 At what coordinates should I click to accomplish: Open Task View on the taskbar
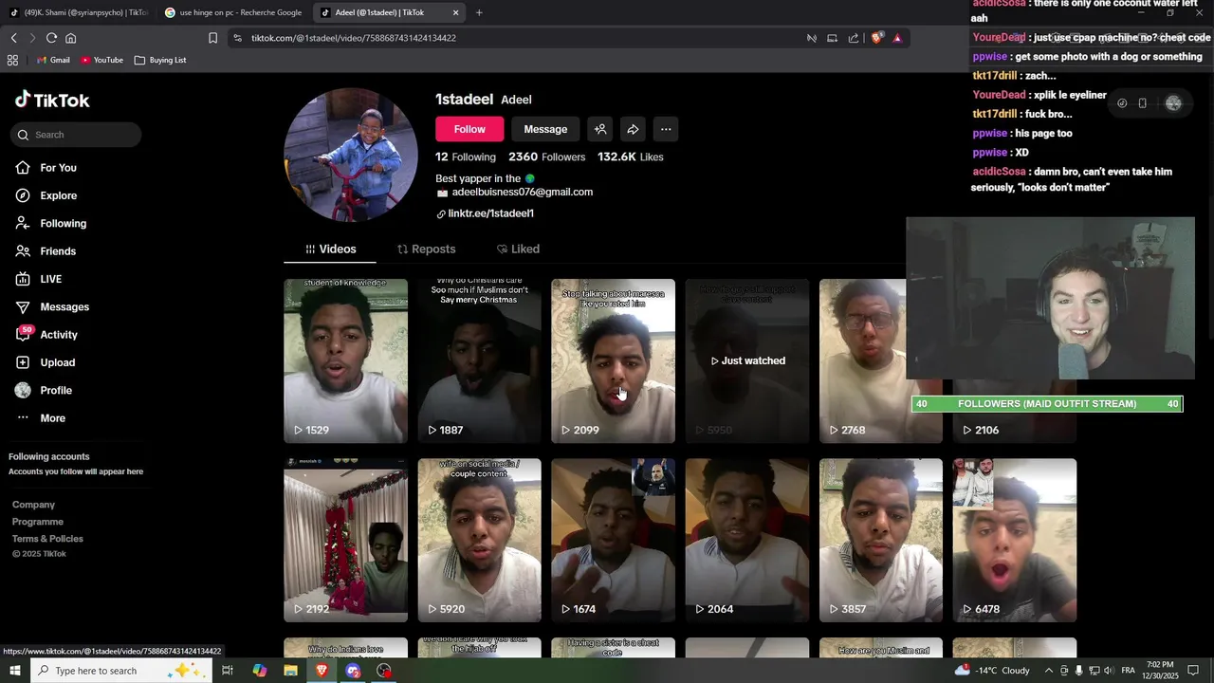[x=228, y=671]
